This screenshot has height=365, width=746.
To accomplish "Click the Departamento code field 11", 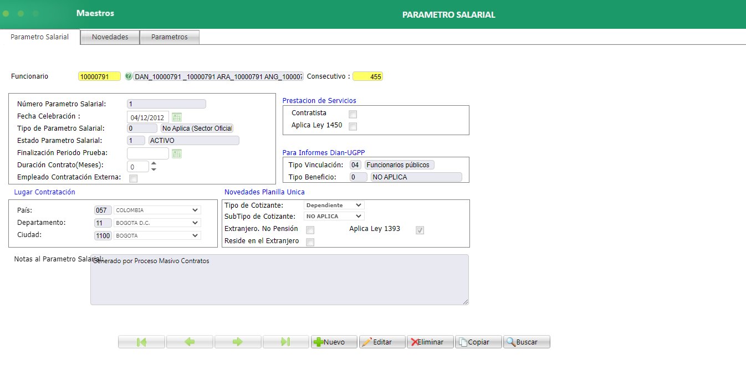I will [103, 223].
